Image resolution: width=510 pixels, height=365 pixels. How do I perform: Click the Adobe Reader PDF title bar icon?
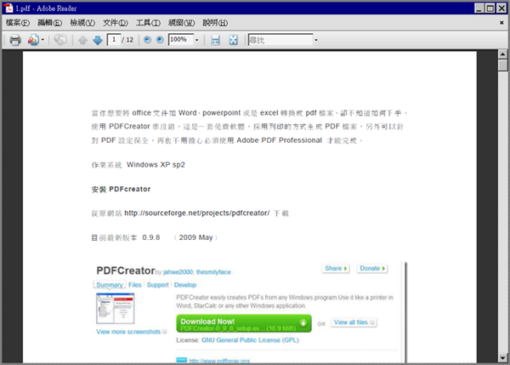[8, 9]
